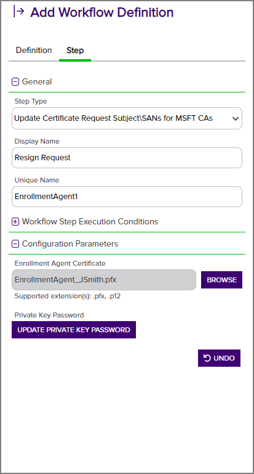Screen dimensions: 254x474
Task: Click the Enrollment Agent Certificate file field
Action: point(104,280)
